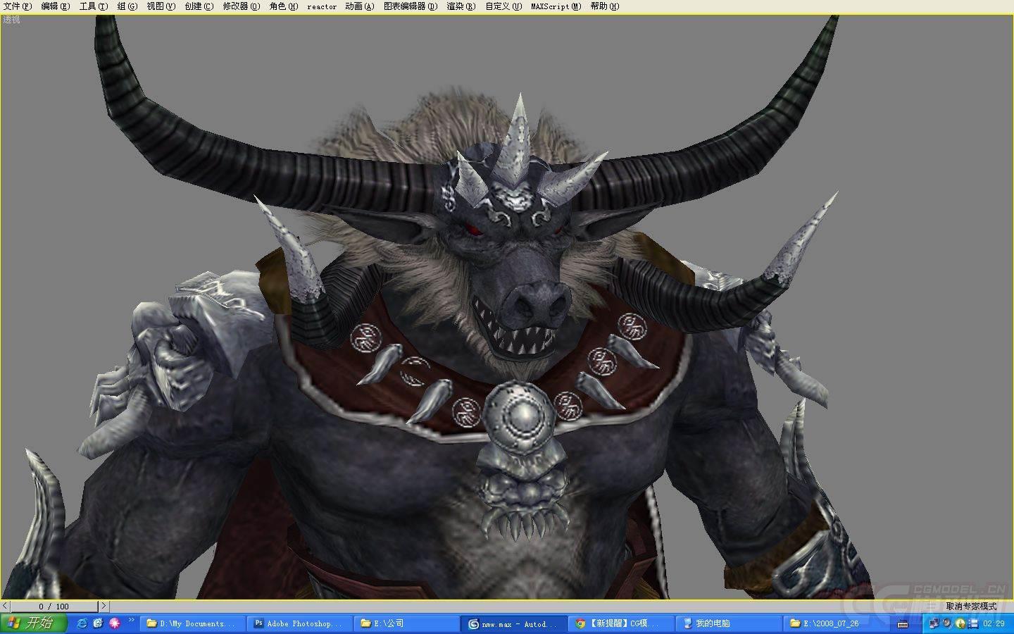Open the 视图(V) views menu

point(161,6)
